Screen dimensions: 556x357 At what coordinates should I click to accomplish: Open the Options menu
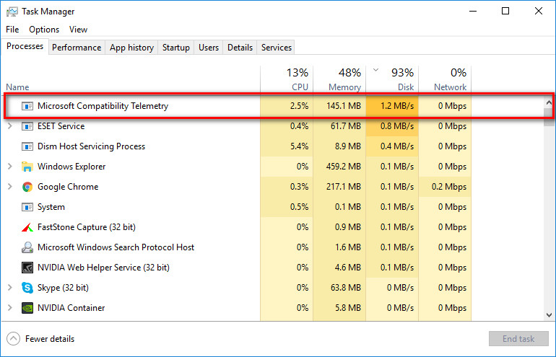click(44, 30)
